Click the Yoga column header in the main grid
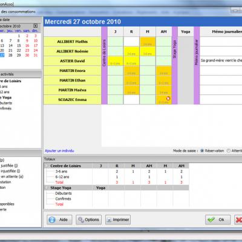The image size is (242, 242). (186, 31)
